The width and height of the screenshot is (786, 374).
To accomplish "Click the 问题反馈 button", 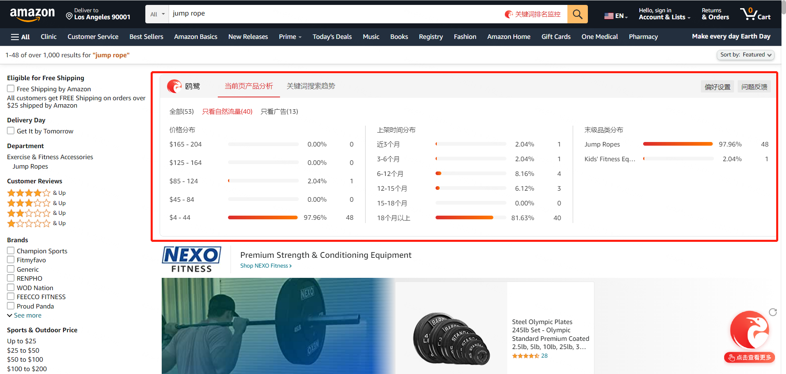I will click(x=754, y=87).
